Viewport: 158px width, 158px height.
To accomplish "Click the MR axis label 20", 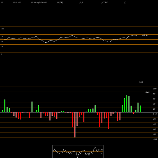I will pos(154,109).
